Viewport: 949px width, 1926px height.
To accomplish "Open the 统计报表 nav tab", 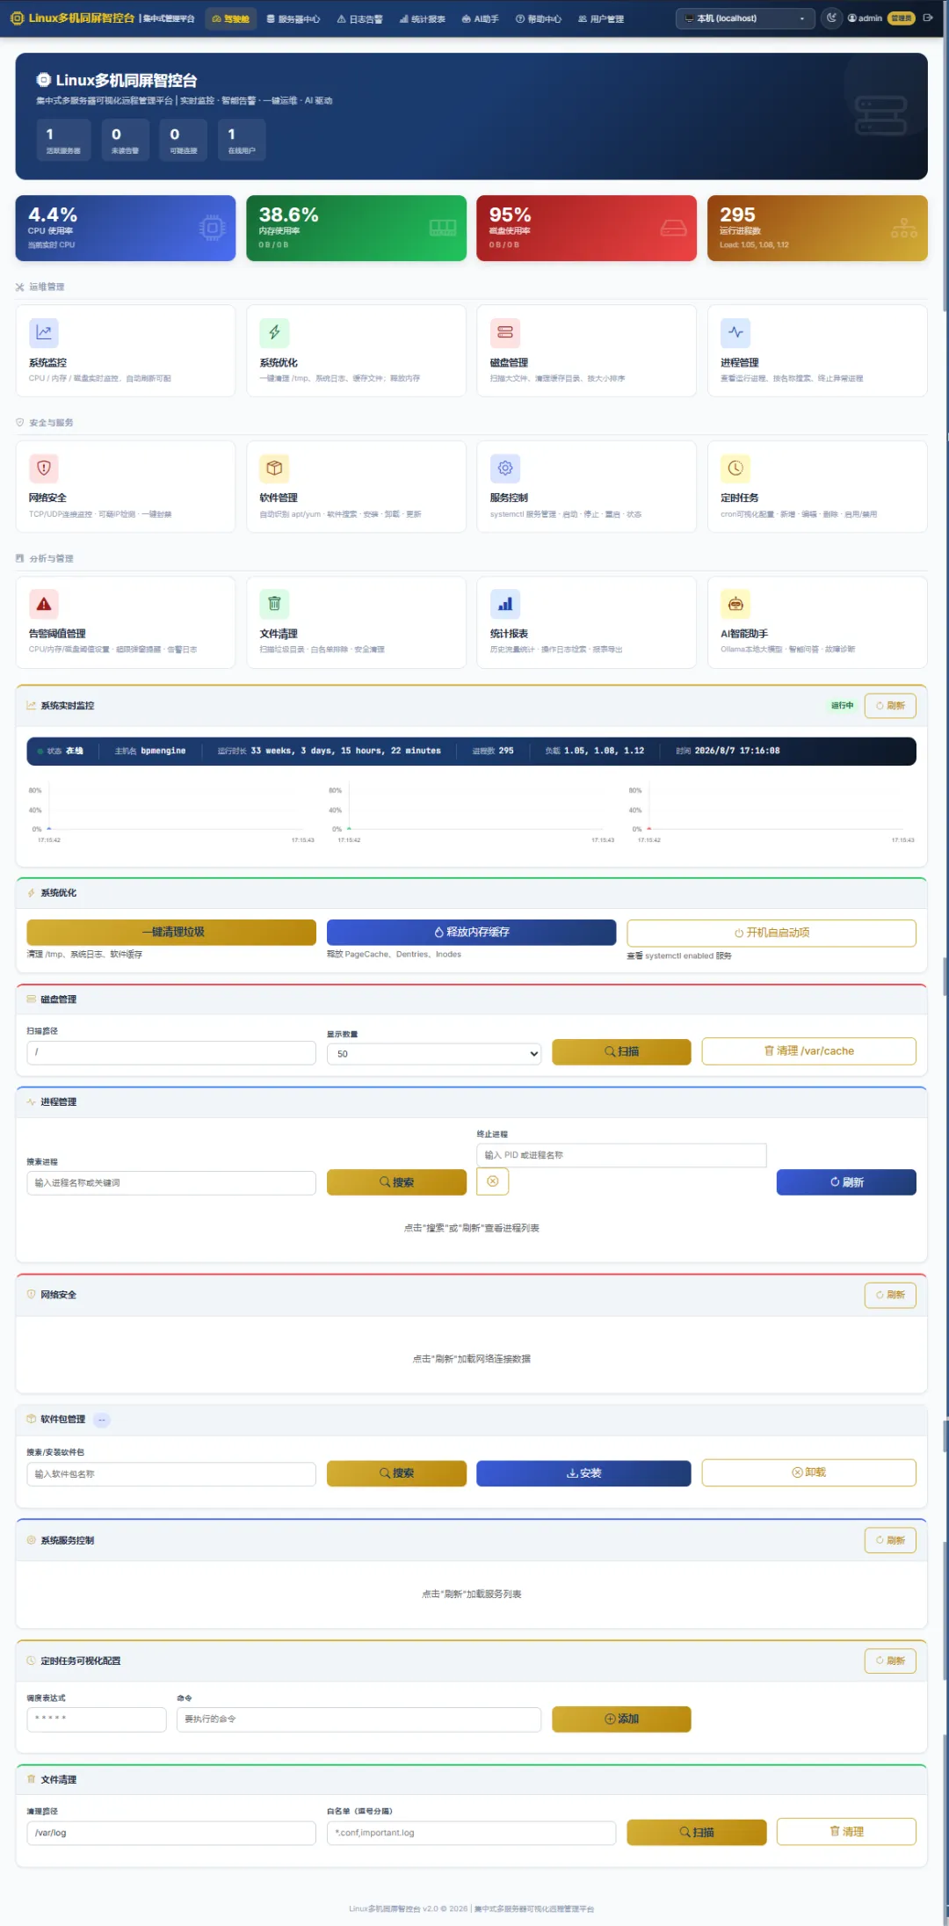I will click(x=422, y=18).
